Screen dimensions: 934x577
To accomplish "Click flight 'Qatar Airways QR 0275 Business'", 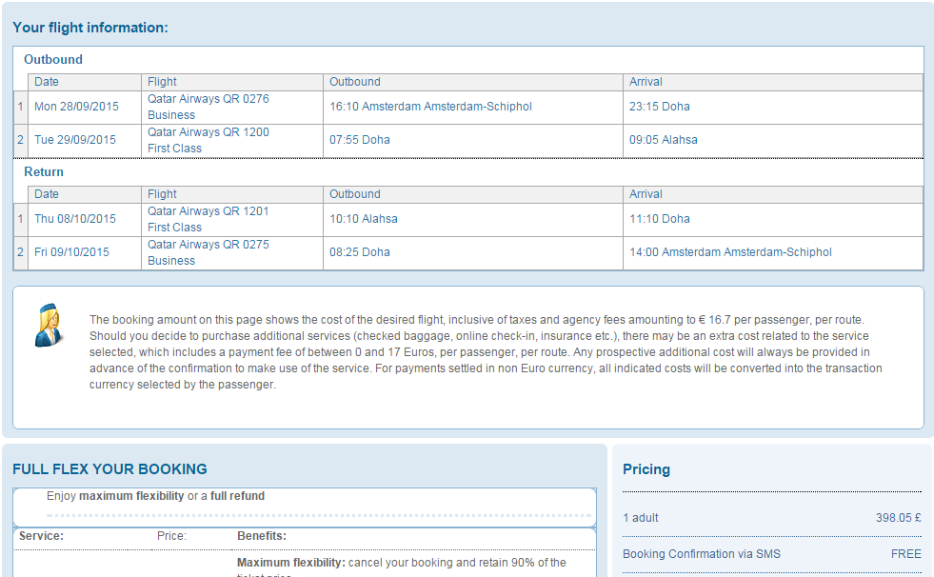I will pos(209,252).
